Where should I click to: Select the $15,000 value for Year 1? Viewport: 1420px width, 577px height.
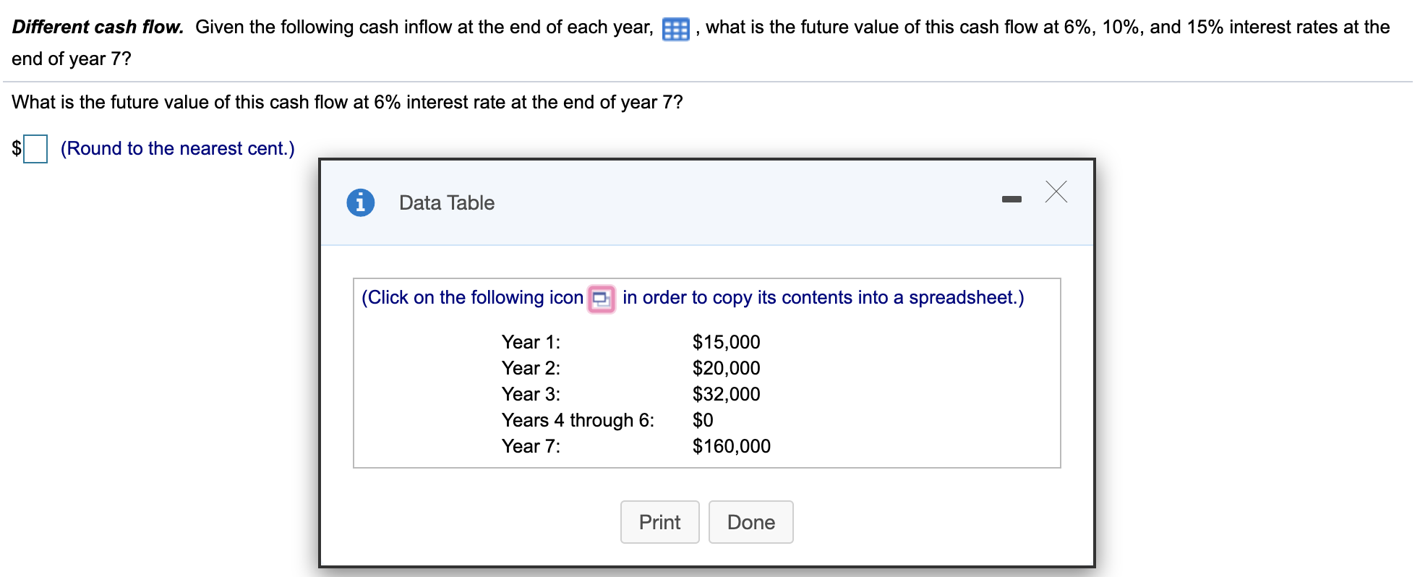coord(726,342)
